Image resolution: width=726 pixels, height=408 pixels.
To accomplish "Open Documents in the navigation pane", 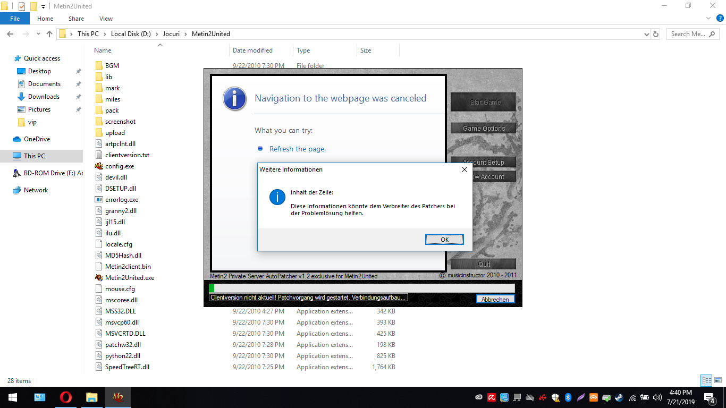I will coord(44,84).
